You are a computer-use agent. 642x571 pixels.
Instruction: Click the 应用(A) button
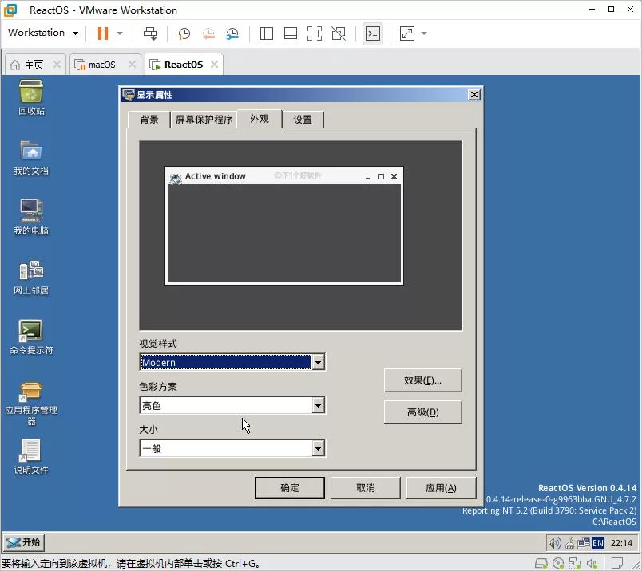pyautogui.click(x=441, y=487)
